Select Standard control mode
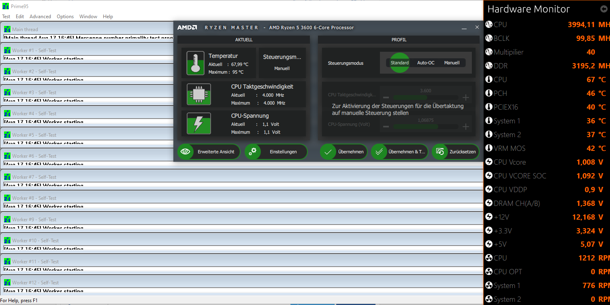 point(400,63)
